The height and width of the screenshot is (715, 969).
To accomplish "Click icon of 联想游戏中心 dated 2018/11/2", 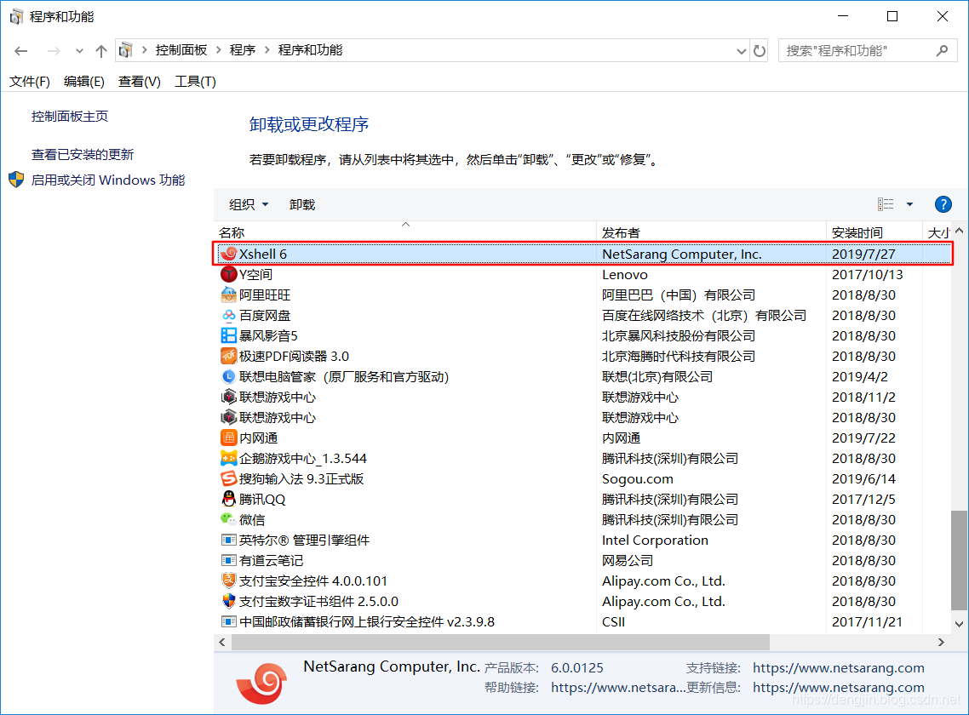I will 229,396.
